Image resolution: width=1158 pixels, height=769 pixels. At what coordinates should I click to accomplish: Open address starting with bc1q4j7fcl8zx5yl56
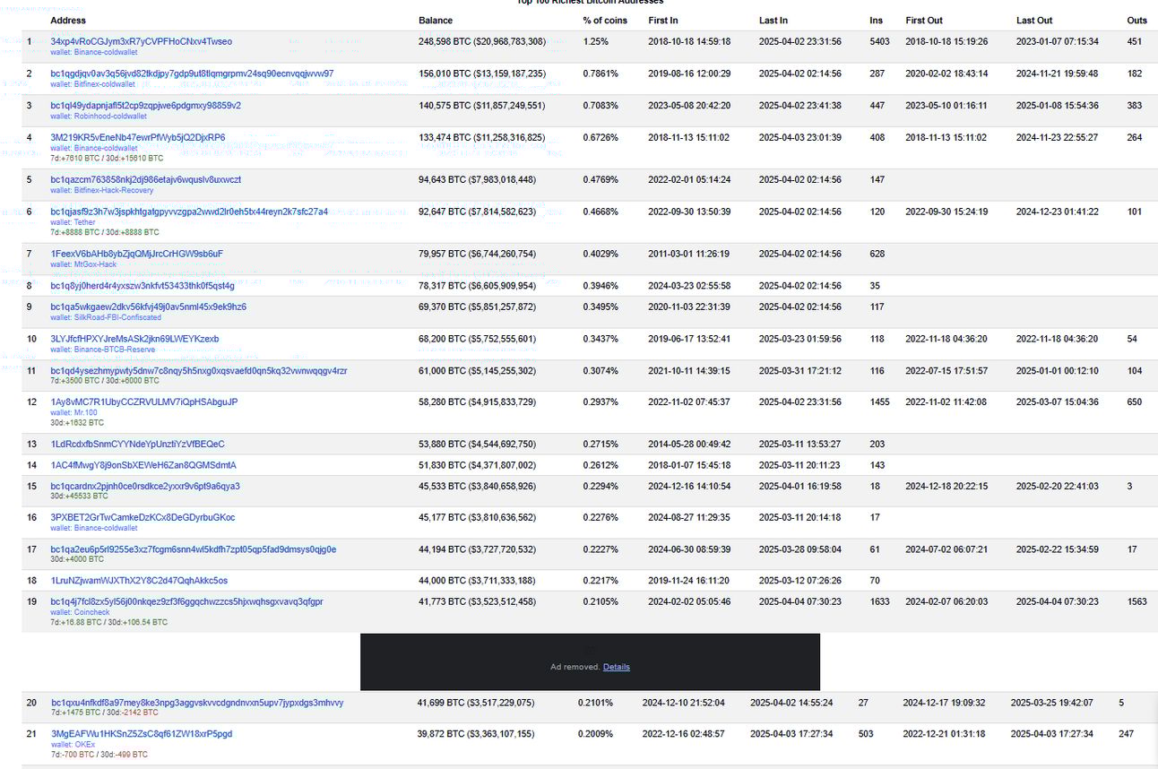(186, 601)
